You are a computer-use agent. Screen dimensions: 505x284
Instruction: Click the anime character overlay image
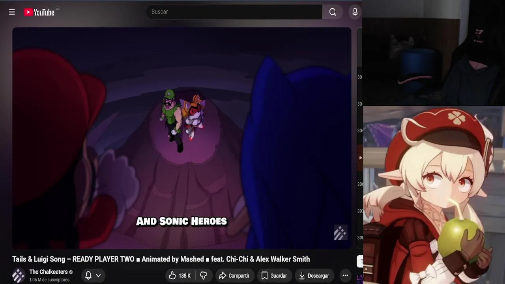[x=434, y=195]
